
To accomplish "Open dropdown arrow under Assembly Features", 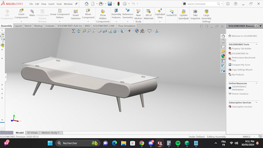I will (x=116, y=22).
